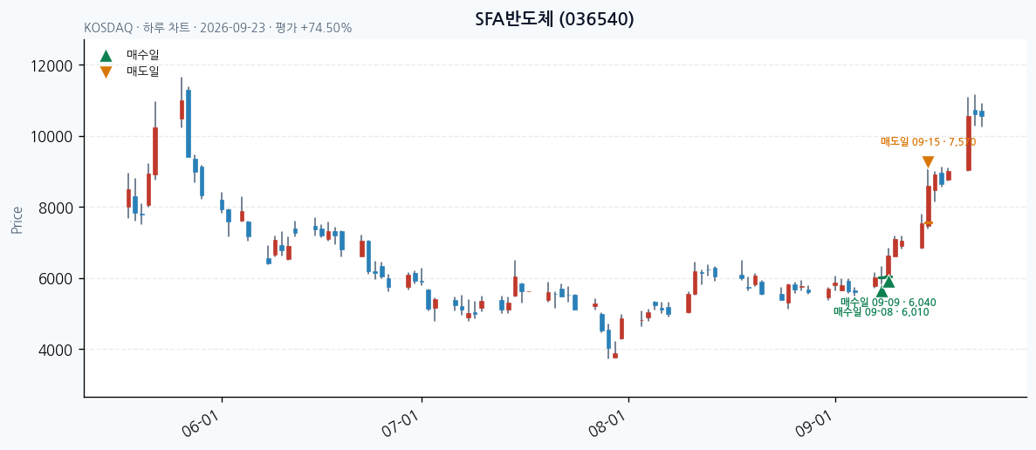1036x450 pixels.
Task: Click the tall red candle rising past 10000 in late September
Action: click(969, 143)
